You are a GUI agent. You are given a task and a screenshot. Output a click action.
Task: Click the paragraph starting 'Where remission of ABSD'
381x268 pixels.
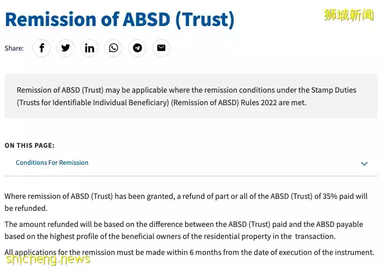click(x=185, y=202)
